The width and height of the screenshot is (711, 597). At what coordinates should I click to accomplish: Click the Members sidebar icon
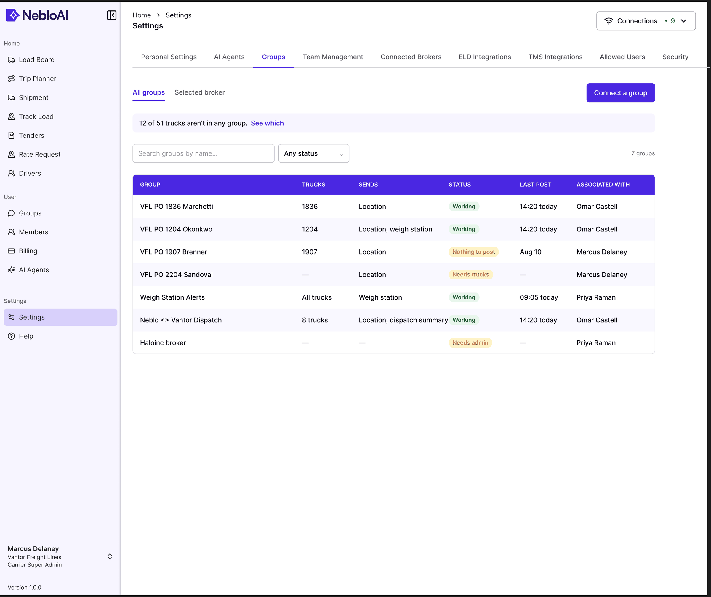[x=12, y=232]
